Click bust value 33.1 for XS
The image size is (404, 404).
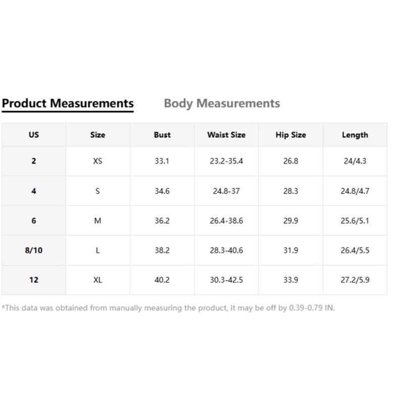click(x=162, y=161)
